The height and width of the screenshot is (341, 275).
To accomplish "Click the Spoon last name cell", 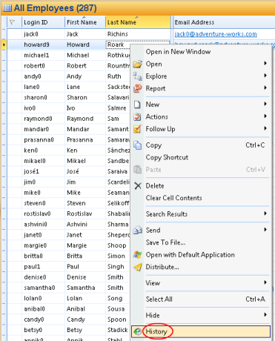I will (x=118, y=320).
